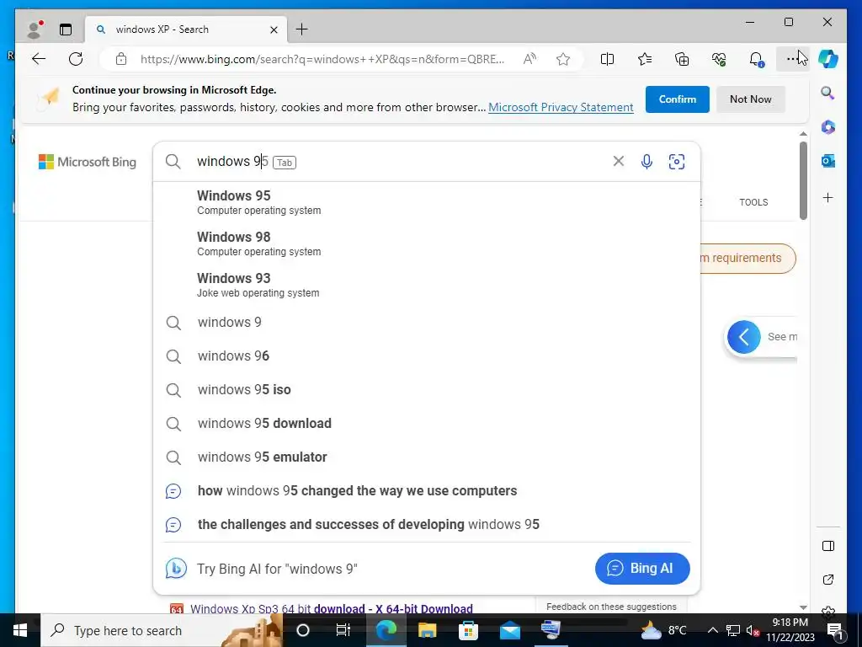
Task: Refresh the page
Action: [x=76, y=59]
